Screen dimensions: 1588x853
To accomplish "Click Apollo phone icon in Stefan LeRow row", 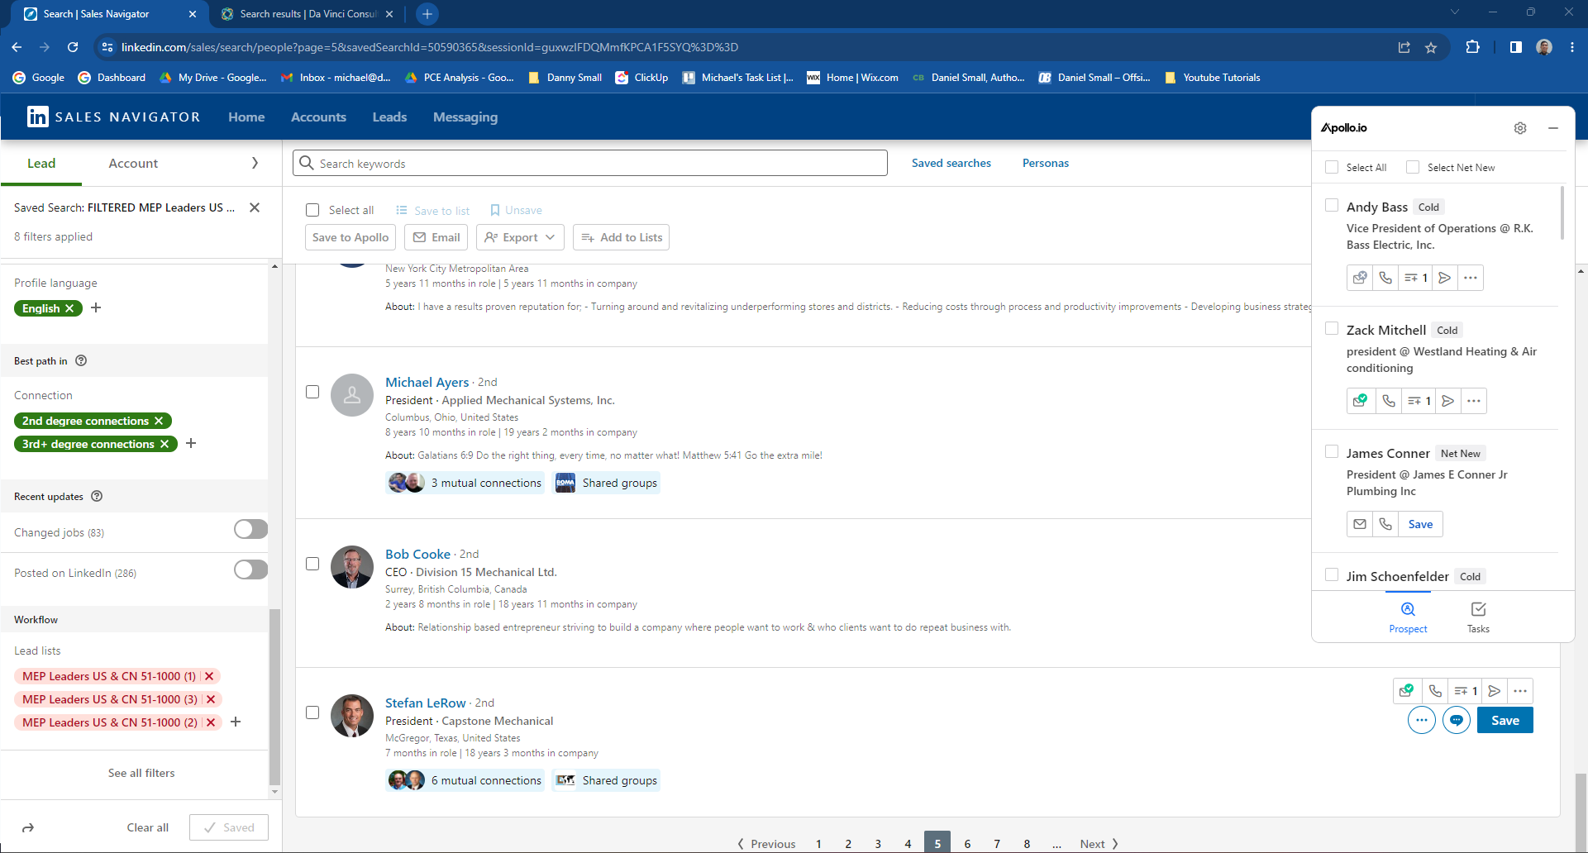I will (x=1435, y=690).
